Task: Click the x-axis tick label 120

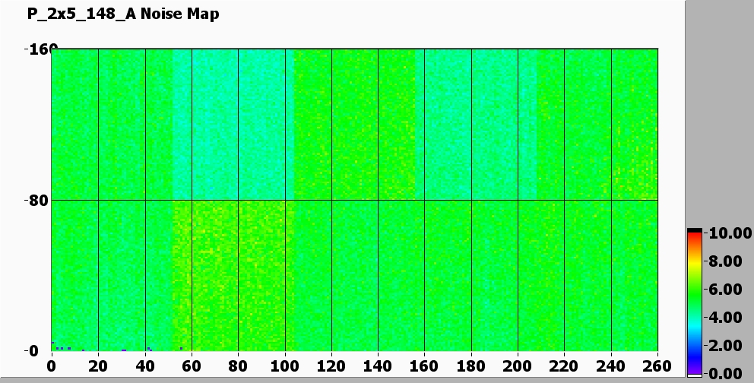Action: [x=331, y=365]
